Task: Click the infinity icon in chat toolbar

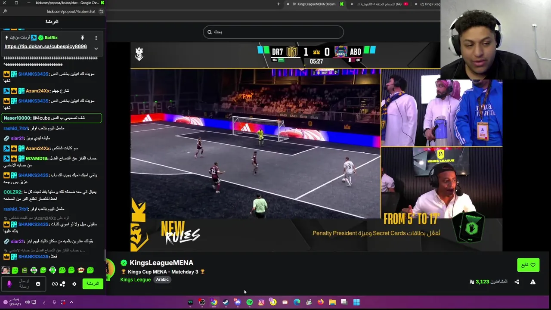Action: (55, 284)
